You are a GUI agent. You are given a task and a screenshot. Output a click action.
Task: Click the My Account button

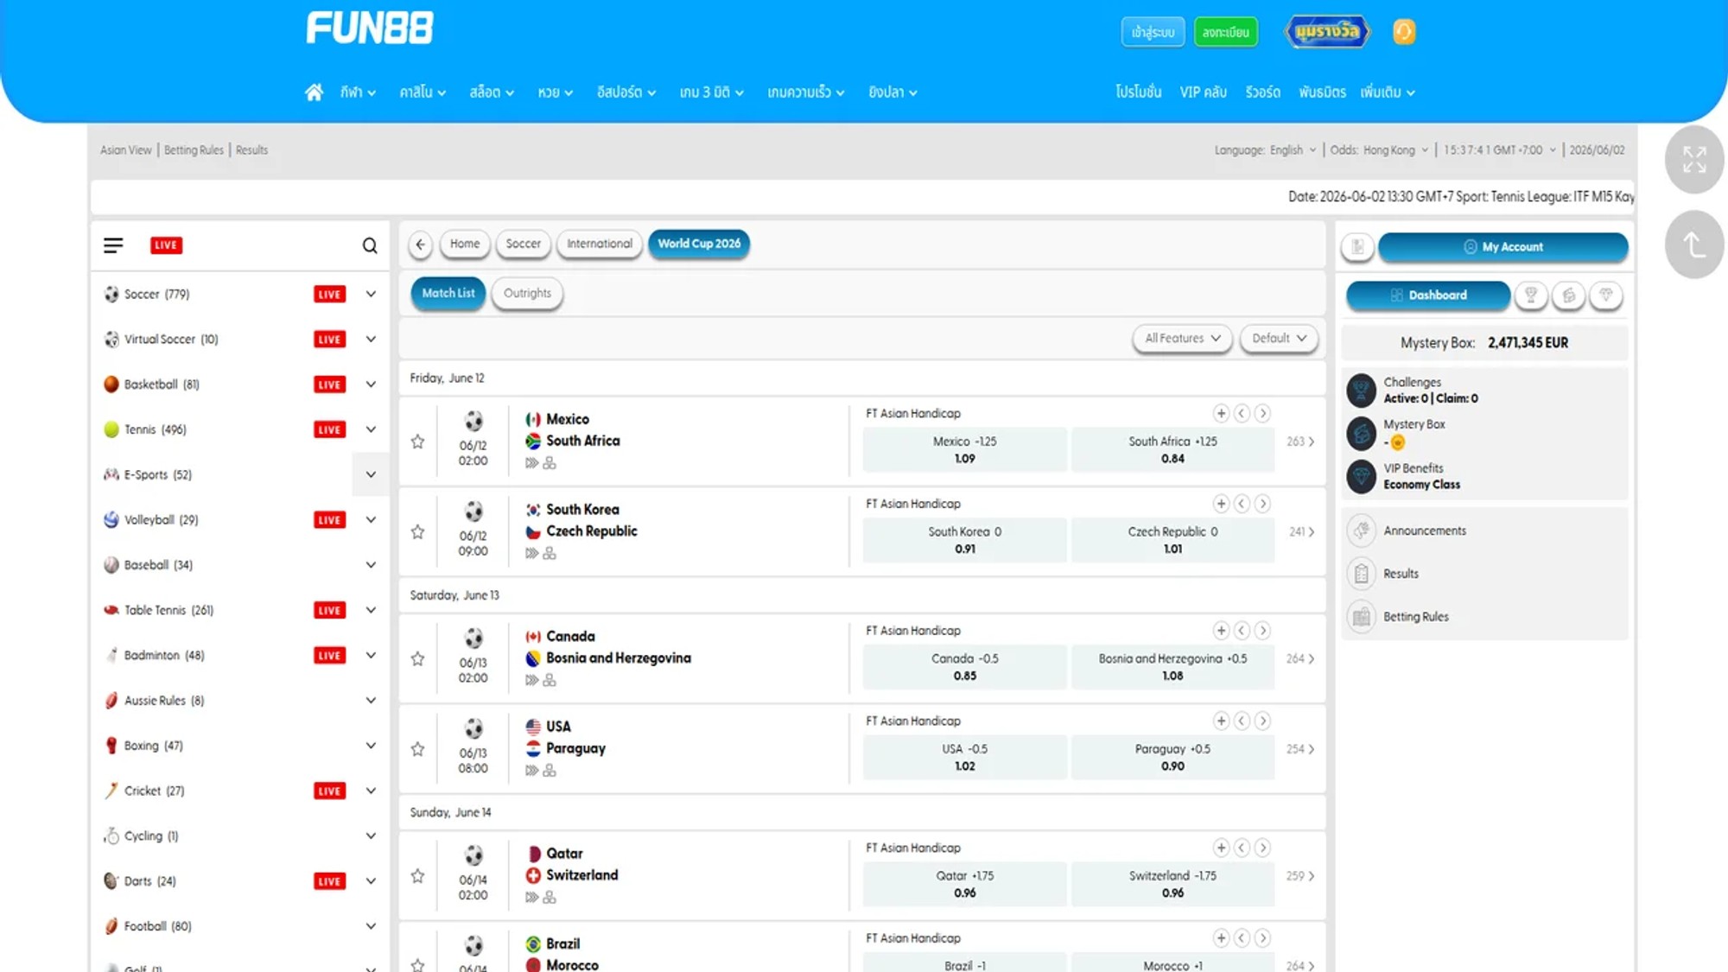click(x=1503, y=247)
